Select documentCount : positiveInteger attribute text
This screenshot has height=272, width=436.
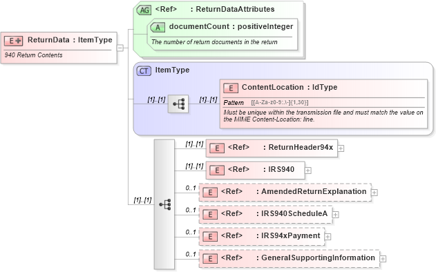[x=231, y=26]
